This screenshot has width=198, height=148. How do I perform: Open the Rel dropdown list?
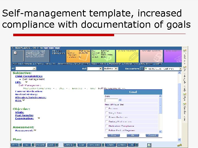(x=100, y=69)
